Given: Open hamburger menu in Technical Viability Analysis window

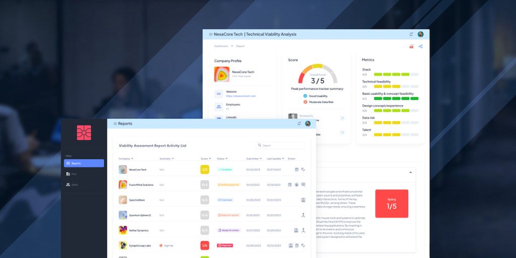Looking at the screenshot, I should point(211,34).
